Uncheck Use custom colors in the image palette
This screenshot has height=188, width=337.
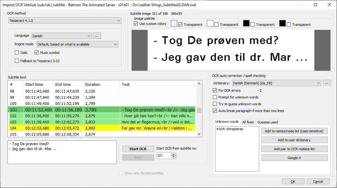(136, 23)
